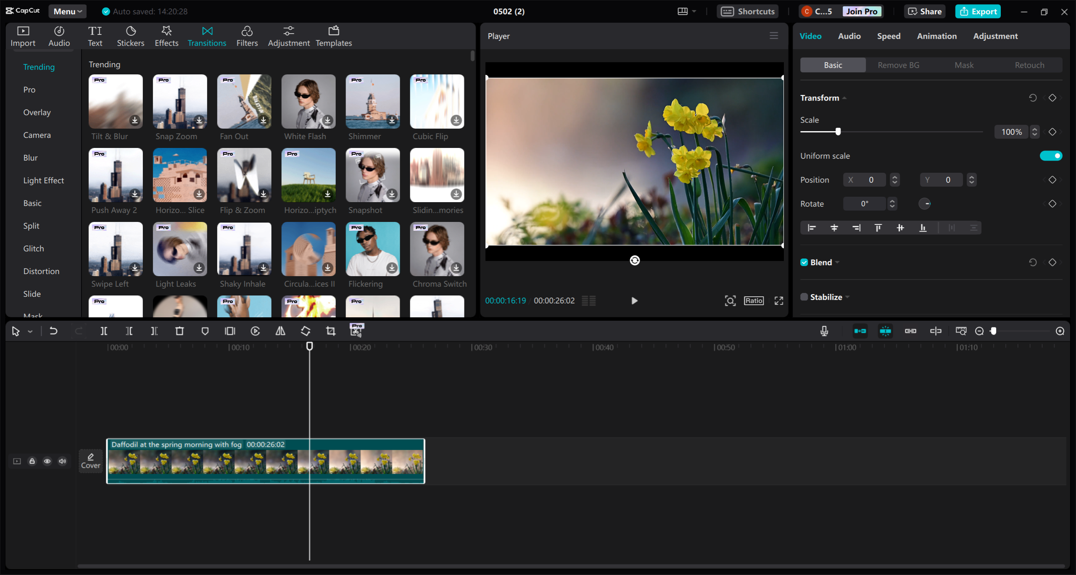Select the Mirror icon in the toolbar
Viewport: 1076px width, 575px height.
click(280, 331)
